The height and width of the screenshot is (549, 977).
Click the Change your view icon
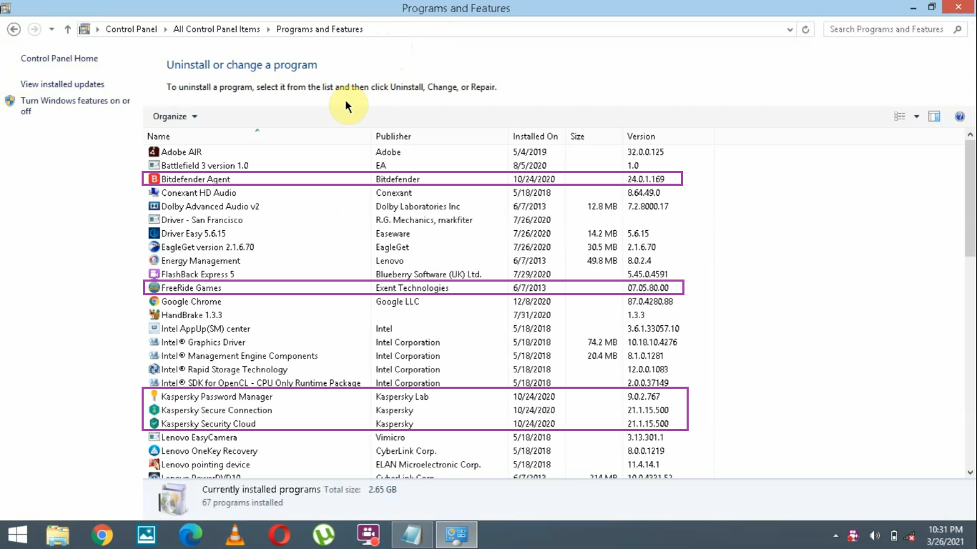[x=900, y=117]
